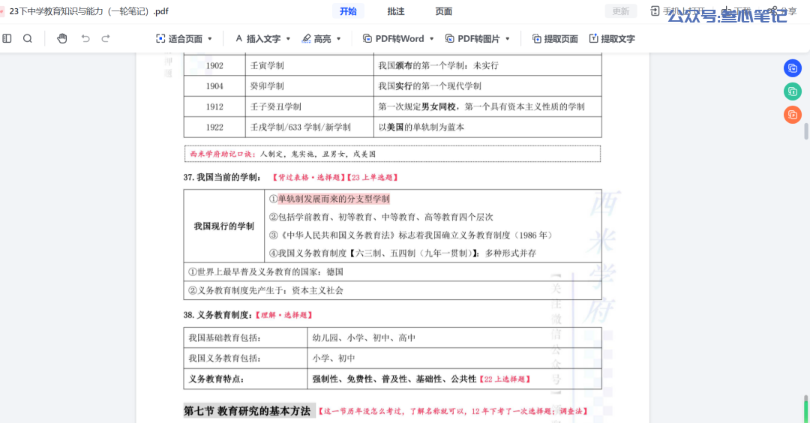Screen dimensions: 810x423
Task: Click the line 以美国的单轨制为蓝本
Action: coord(421,127)
